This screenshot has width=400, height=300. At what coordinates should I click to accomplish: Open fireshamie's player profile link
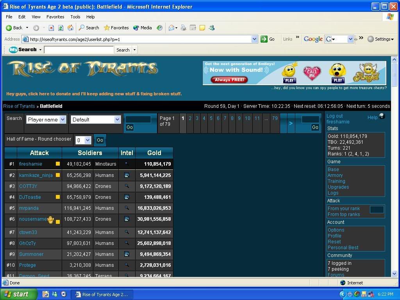(30, 164)
